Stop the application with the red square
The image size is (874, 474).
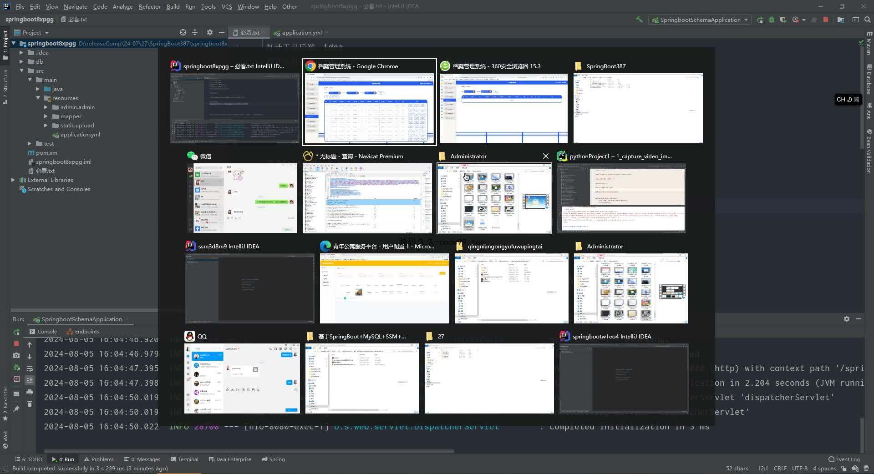[826, 20]
